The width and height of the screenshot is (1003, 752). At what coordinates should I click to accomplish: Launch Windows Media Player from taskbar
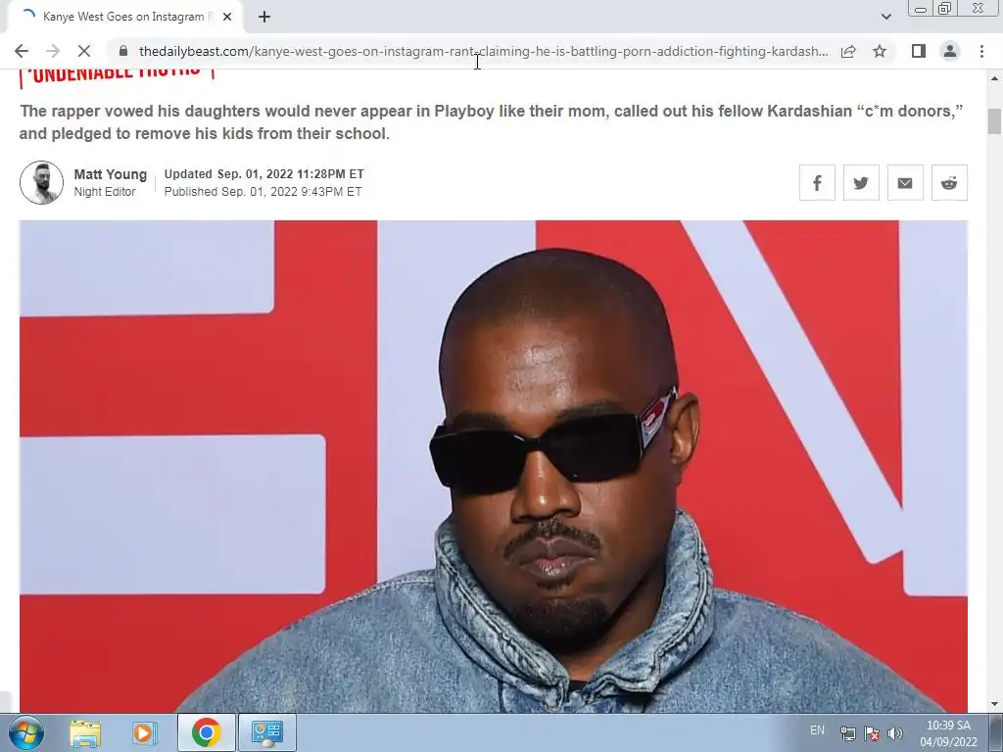[x=145, y=732]
